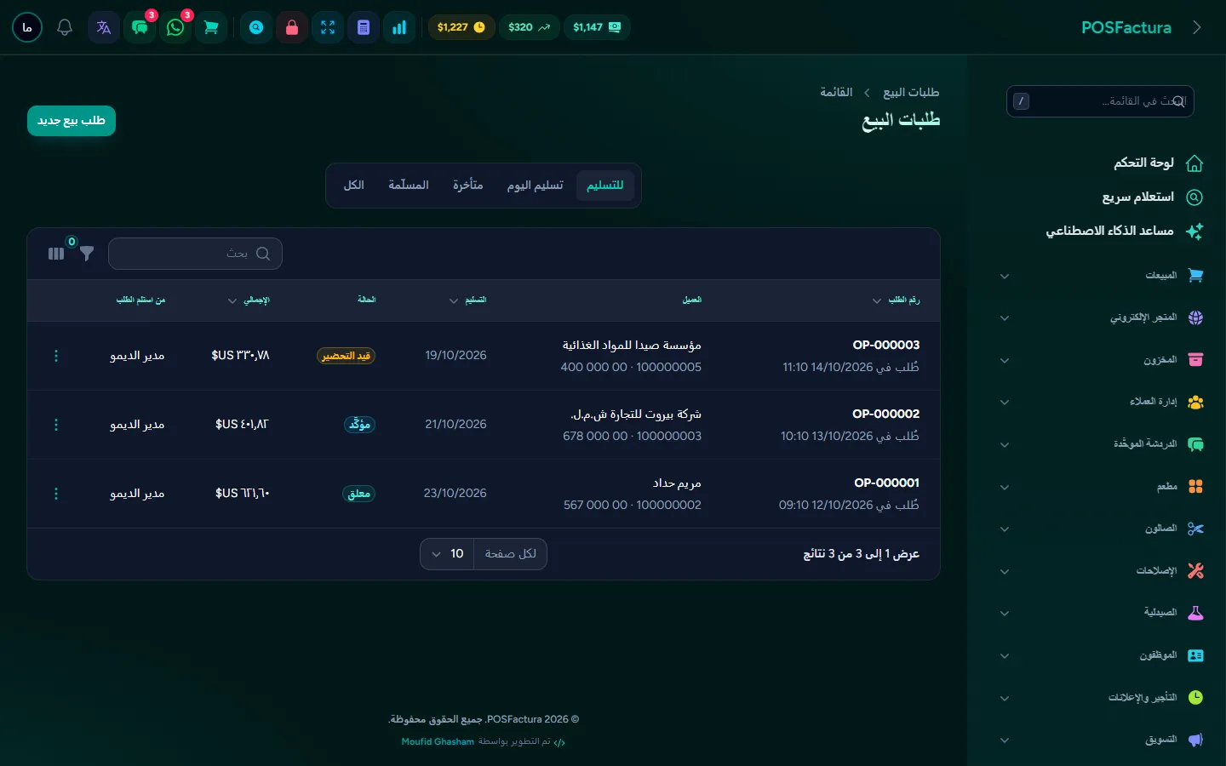This screenshot has height=766, width=1226.
Task: Click order number OP-000003
Action: pyautogui.click(x=886, y=345)
